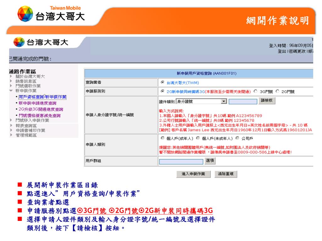
Task: Click the 進入申裝作業 button
Action: (x=193, y=174)
